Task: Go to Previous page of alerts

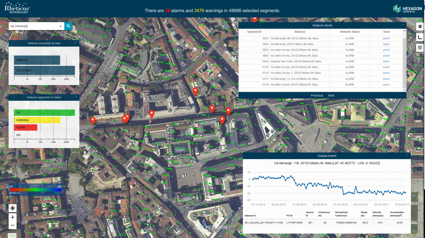Action: tap(317, 95)
